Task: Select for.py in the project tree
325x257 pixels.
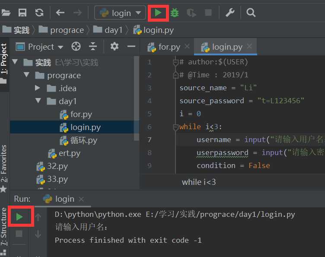Action: coord(76,114)
